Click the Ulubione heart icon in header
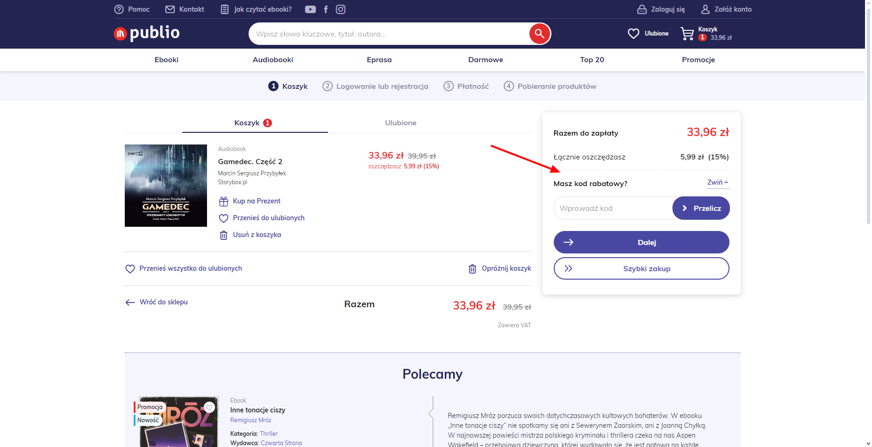This screenshot has height=447, width=872. (x=633, y=34)
